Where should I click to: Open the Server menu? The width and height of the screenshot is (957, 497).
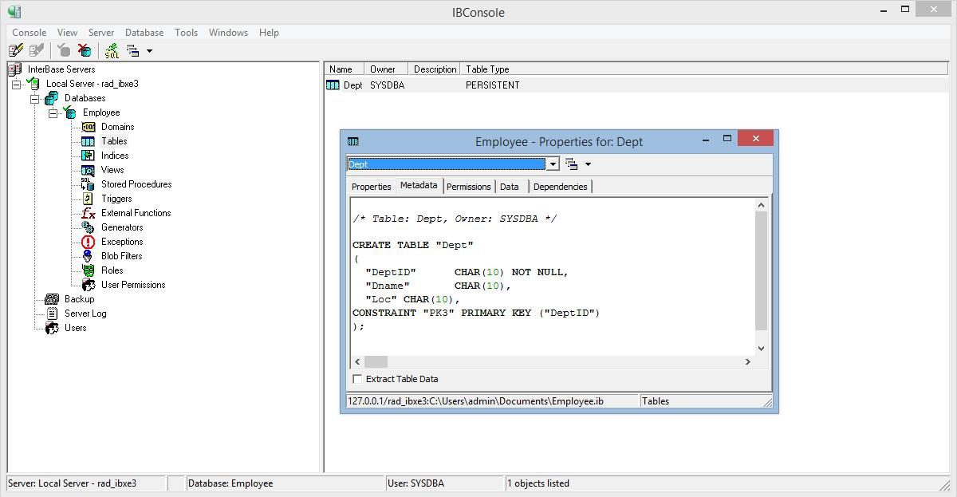[101, 33]
